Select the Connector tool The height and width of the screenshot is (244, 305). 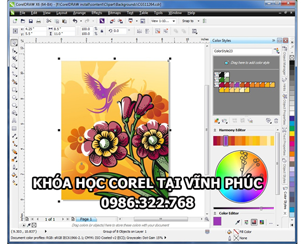click(14, 144)
